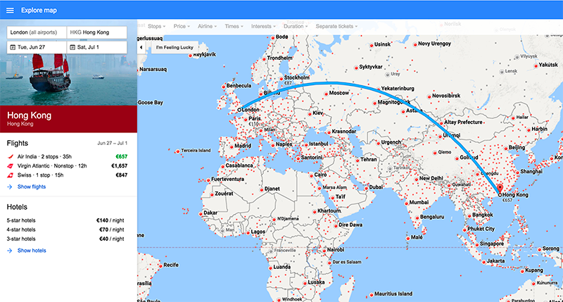Click the €1,657 Virgin Atlantic price
Viewport: 563px width, 302px height.
(120, 166)
